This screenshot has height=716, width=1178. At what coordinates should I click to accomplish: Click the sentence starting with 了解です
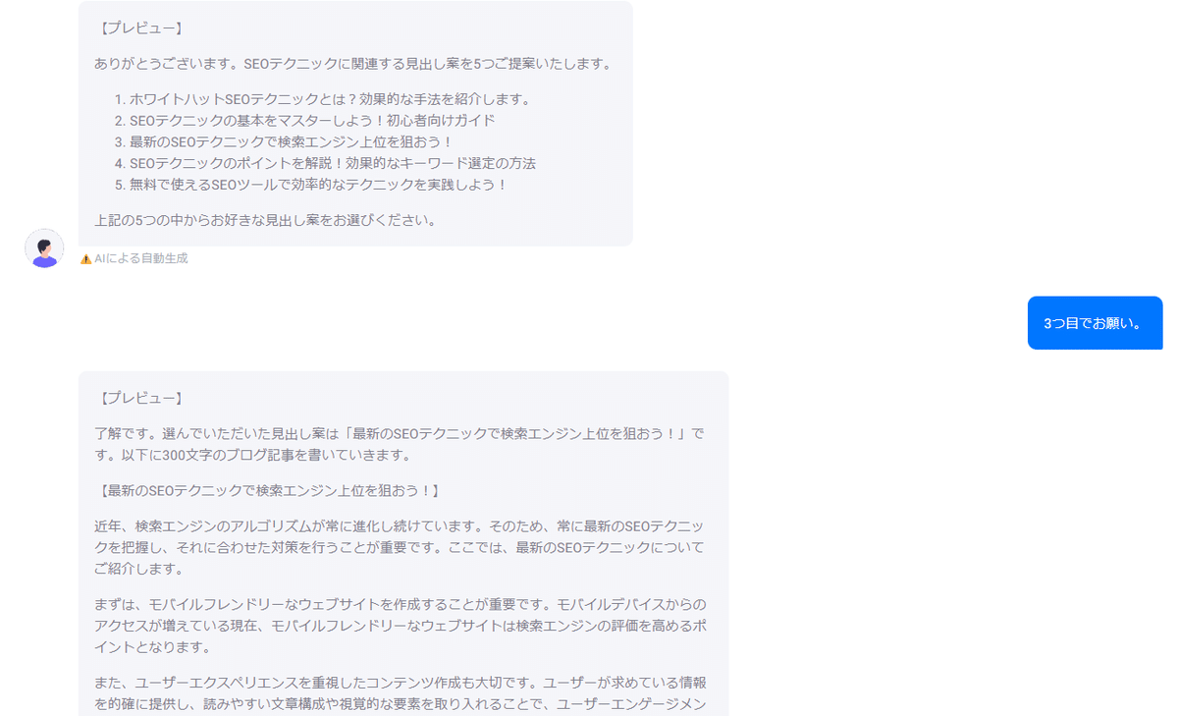point(400,445)
